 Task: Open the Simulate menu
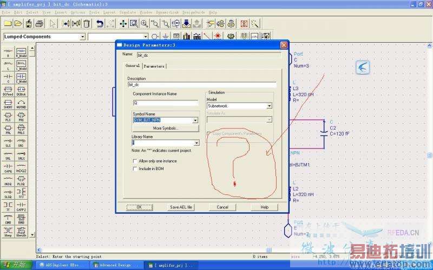coord(128,12)
